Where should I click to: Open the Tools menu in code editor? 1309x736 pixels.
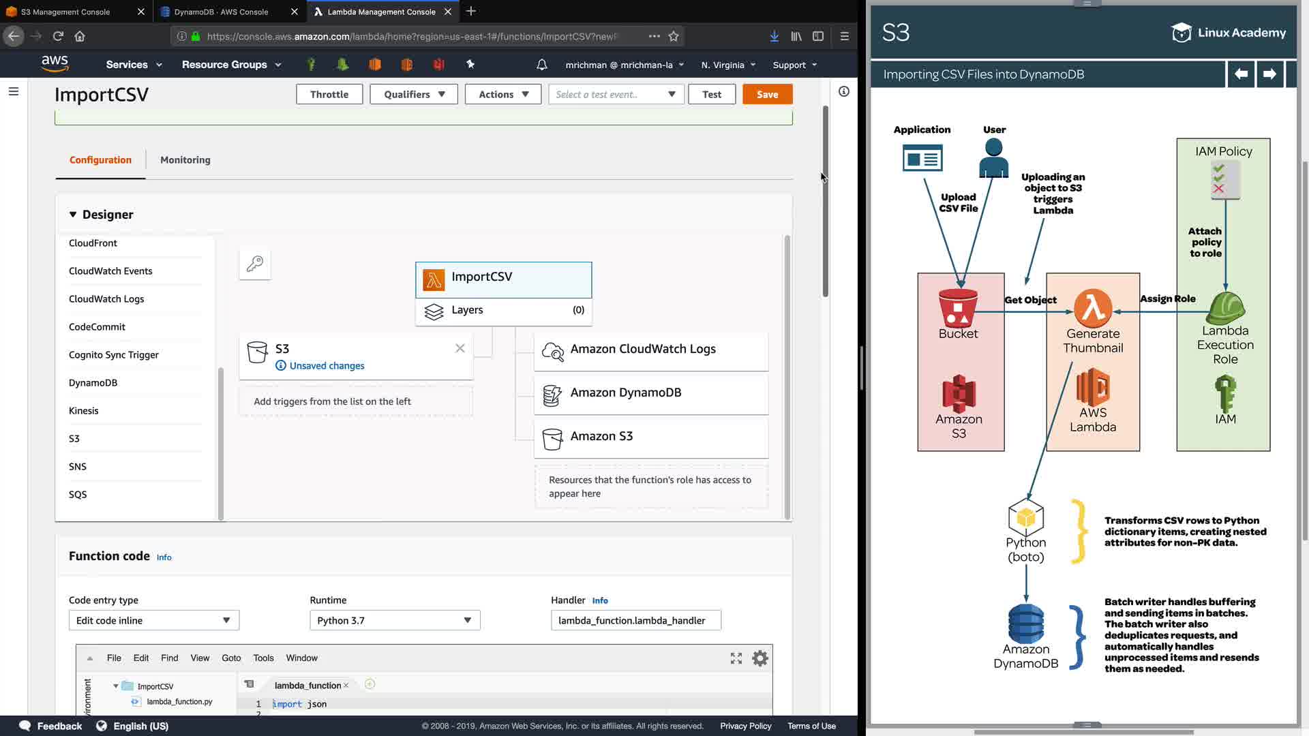pyautogui.click(x=263, y=658)
